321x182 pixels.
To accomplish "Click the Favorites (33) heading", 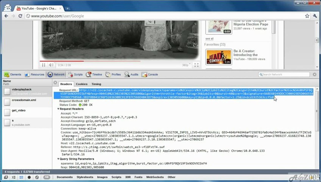I will [215, 44].
